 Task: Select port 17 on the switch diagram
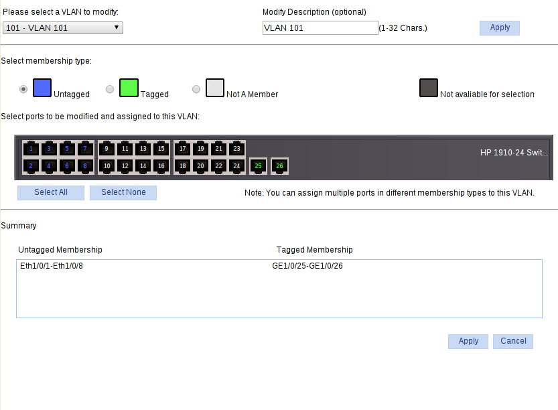pos(183,149)
